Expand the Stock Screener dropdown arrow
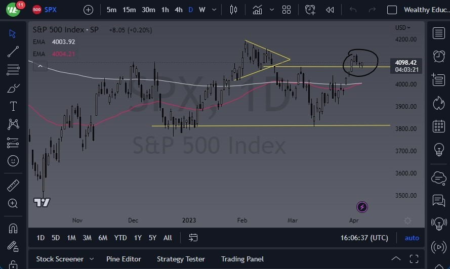450x269 pixels. (x=92, y=259)
